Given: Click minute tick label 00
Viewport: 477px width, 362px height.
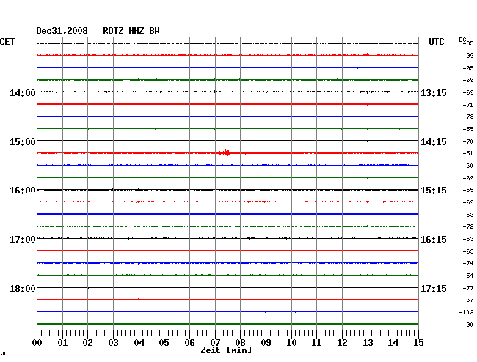Looking at the screenshot, I should (x=37, y=342).
